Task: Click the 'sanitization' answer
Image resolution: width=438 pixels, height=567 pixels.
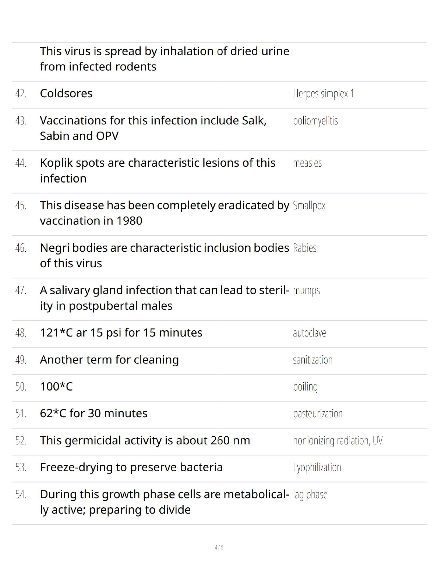Action: tap(312, 360)
